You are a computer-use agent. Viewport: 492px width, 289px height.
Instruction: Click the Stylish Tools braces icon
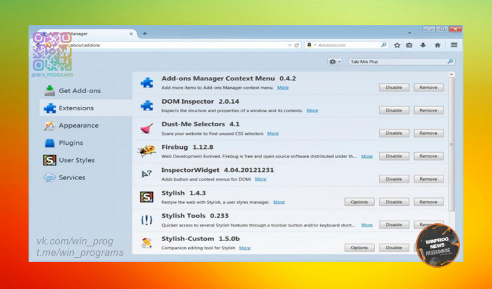[x=146, y=220]
